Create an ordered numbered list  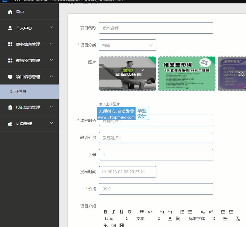pos(182,212)
